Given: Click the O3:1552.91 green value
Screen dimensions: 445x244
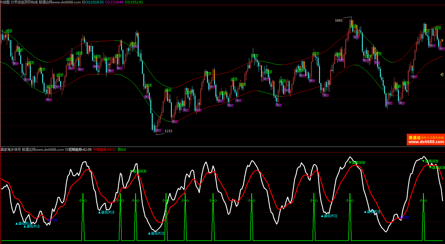Looking at the screenshot, I should (x=134, y=2).
